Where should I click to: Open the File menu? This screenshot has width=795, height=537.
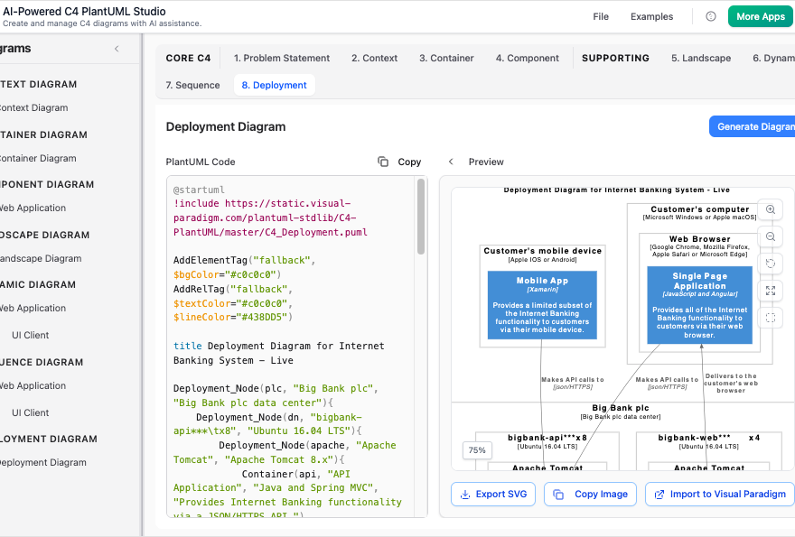(x=601, y=16)
